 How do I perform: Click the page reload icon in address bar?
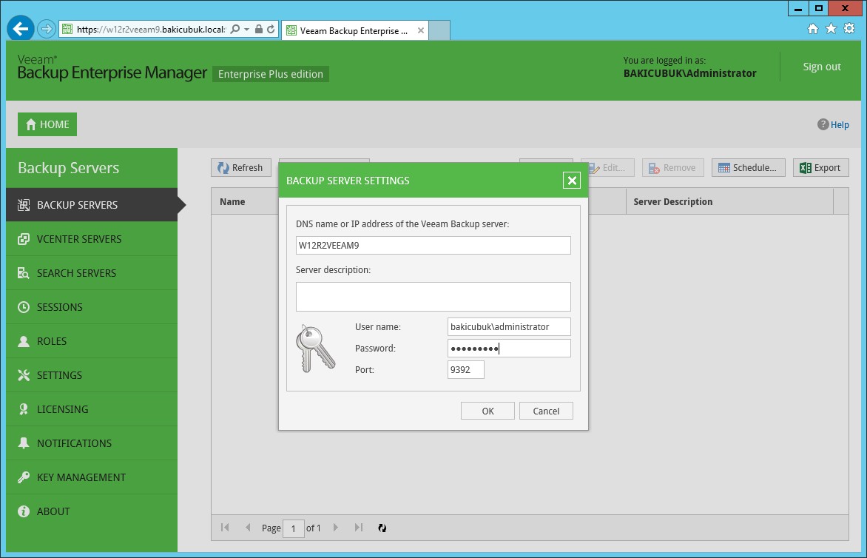271,30
